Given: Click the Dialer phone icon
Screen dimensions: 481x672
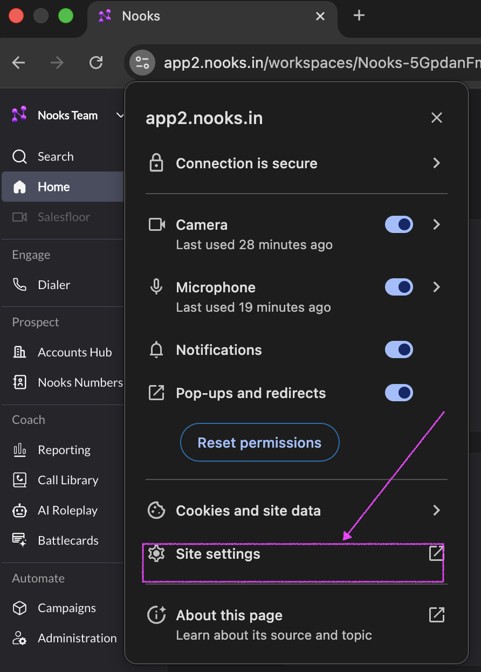Looking at the screenshot, I should point(19,285).
